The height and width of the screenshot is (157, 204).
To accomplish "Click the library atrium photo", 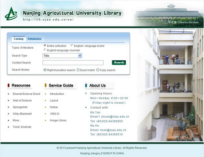I will [x=170, y=85].
